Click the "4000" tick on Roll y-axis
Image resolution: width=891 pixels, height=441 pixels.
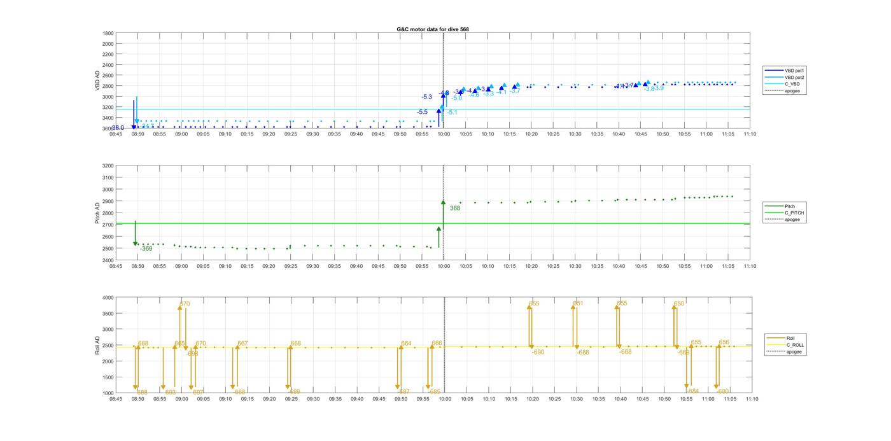coord(108,297)
